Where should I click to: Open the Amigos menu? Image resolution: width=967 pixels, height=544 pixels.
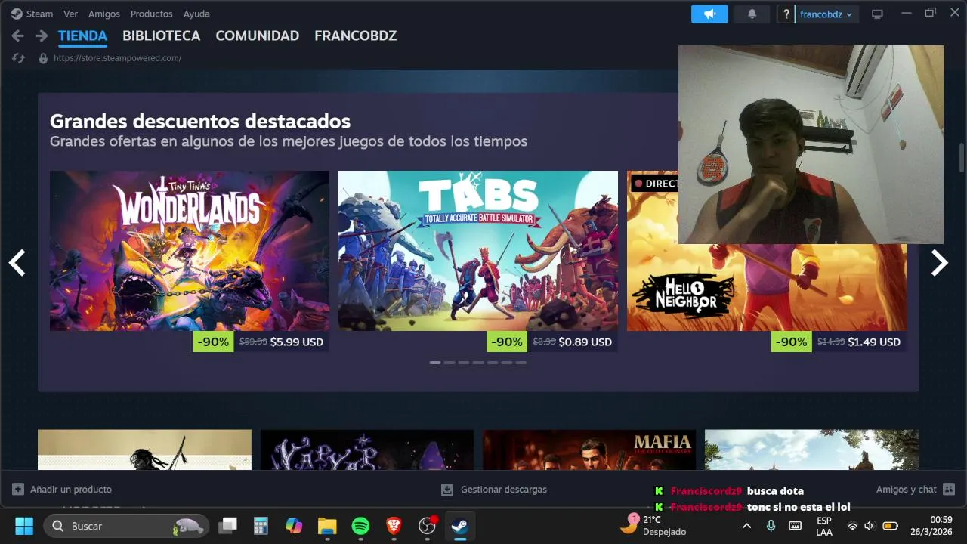104,14
